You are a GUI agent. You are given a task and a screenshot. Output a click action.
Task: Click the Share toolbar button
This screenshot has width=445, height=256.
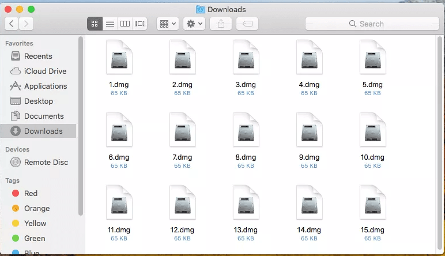pyautogui.click(x=221, y=24)
